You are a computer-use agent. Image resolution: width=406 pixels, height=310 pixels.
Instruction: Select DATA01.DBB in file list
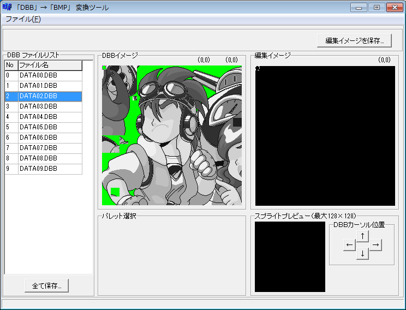[38, 86]
